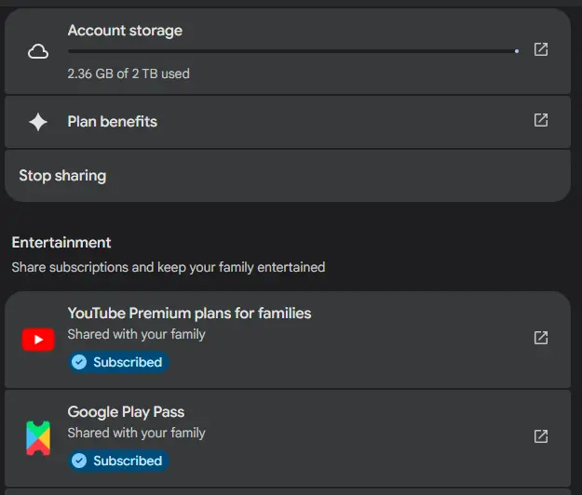Click the cloud icon beside Account storage
Screen dimensions: 582x495
[x=38, y=51]
